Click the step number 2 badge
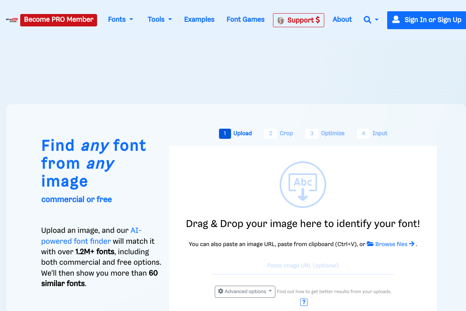The width and height of the screenshot is (466, 311). 271,134
